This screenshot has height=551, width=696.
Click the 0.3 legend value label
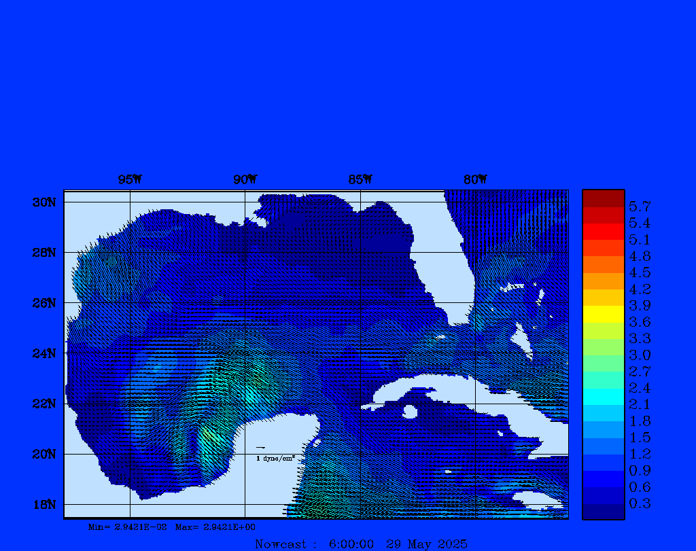(x=640, y=503)
